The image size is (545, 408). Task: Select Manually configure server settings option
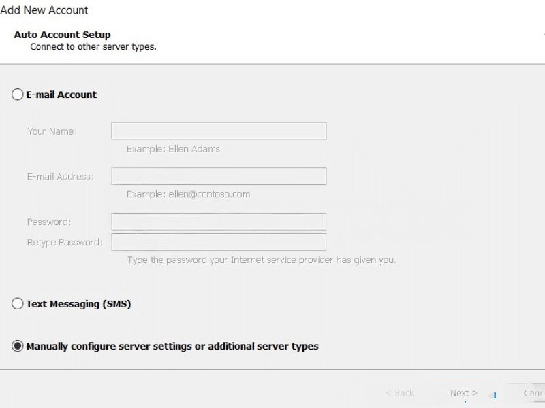[x=18, y=346]
